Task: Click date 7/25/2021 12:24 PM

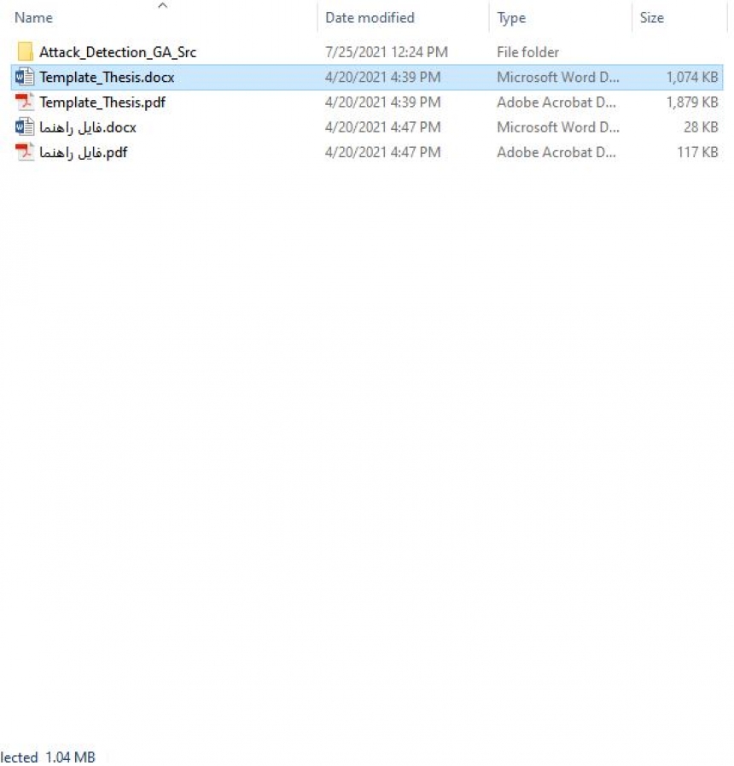Action: click(387, 52)
